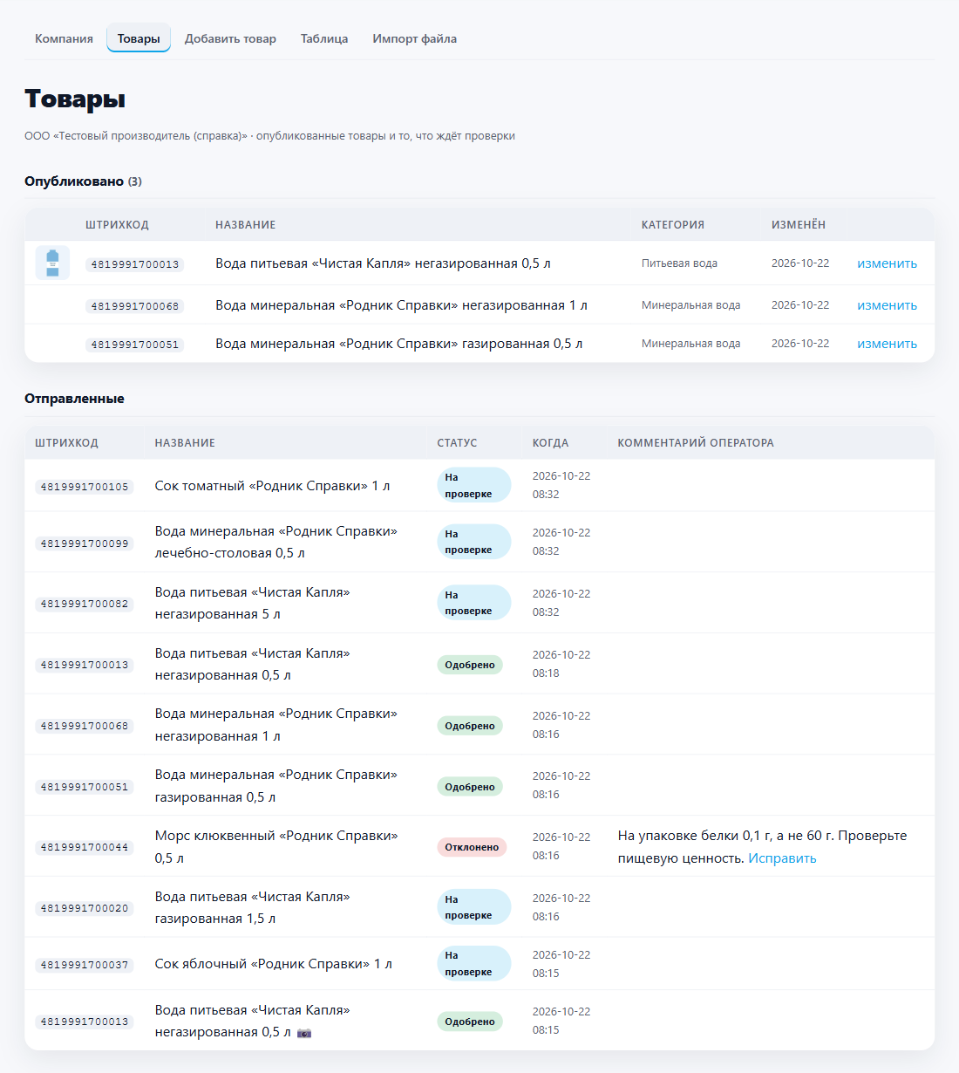The height and width of the screenshot is (1073, 959).
Task: Select barcode 4819991700020
Action: (85, 908)
